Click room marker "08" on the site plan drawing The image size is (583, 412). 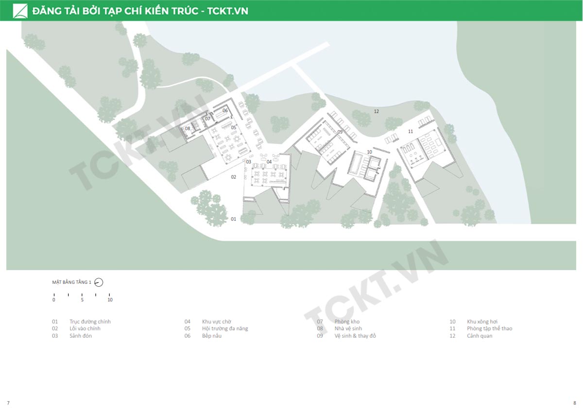pos(188,128)
